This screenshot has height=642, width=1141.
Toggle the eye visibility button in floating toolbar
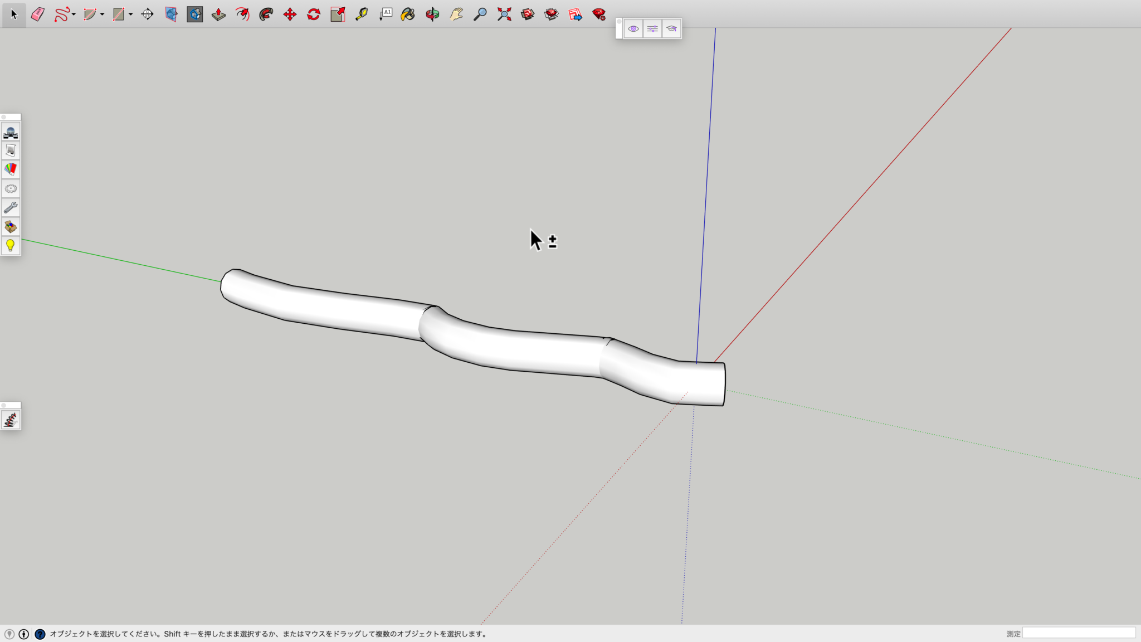(x=633, y=28)
